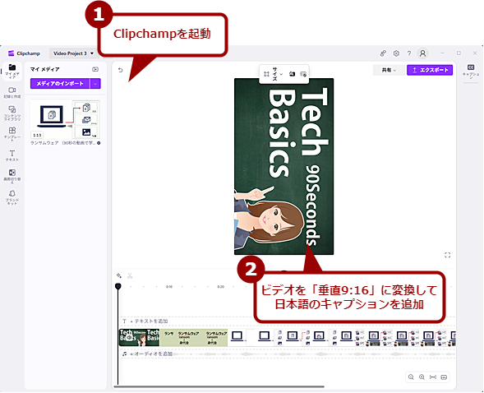Click the undo arrow icon
This screenshot has width=484, height=393.
pyautogui.click(x=120, y=70)
